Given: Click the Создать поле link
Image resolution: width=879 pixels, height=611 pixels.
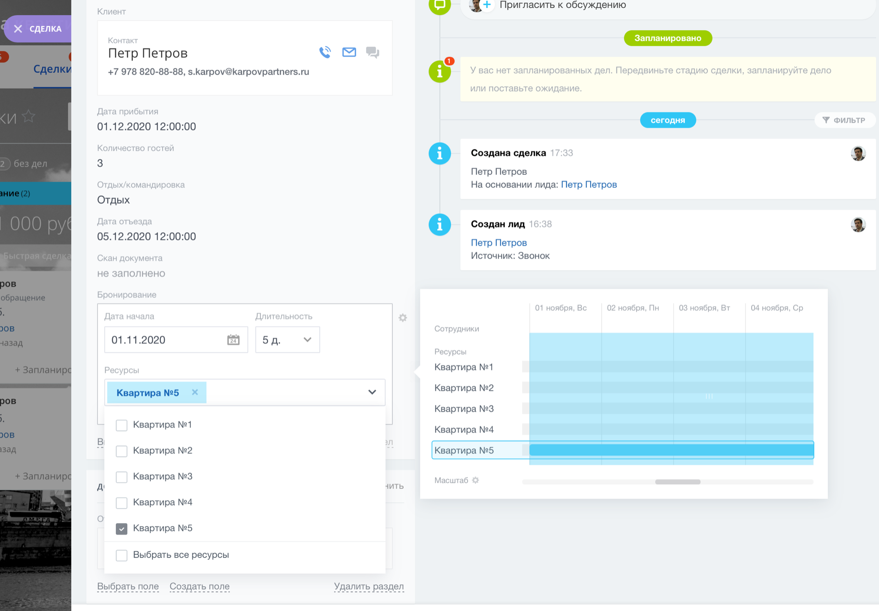Looking at the screenshot, I should click(200, 586).
